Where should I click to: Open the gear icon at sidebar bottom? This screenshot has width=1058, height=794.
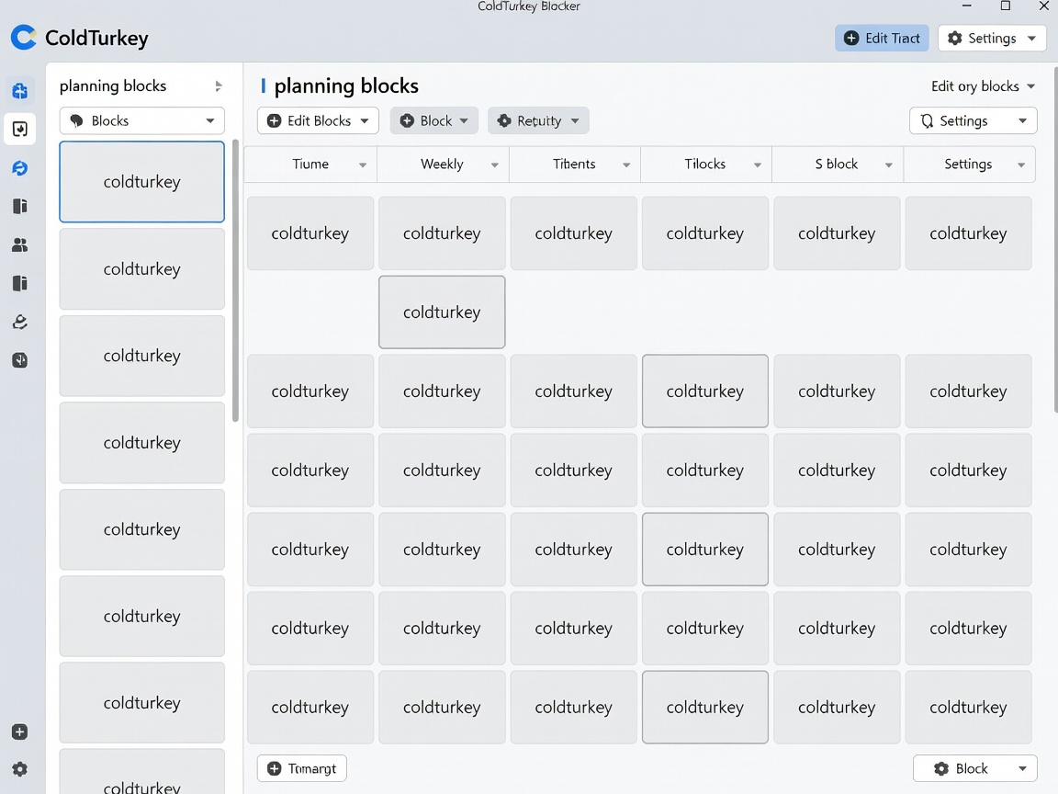(x=20, y=769)
